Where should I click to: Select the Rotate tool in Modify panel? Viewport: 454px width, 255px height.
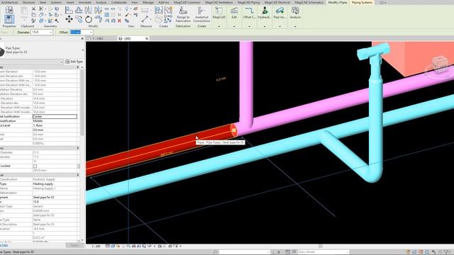coord(88,19)
